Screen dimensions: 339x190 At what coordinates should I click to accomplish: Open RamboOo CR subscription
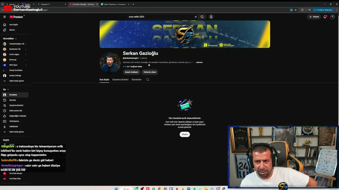tap(15, 49)
